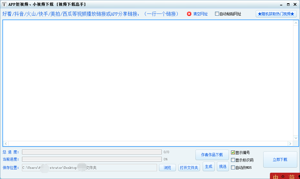Viewport: 300px width, 179px height.
Task: Enable the 自动粘贴网址 checkbox
Action: pos(217,14)
